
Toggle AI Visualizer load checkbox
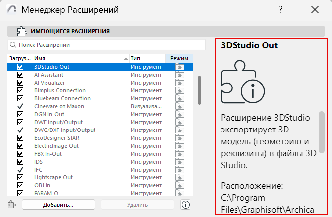click(20, 83)
